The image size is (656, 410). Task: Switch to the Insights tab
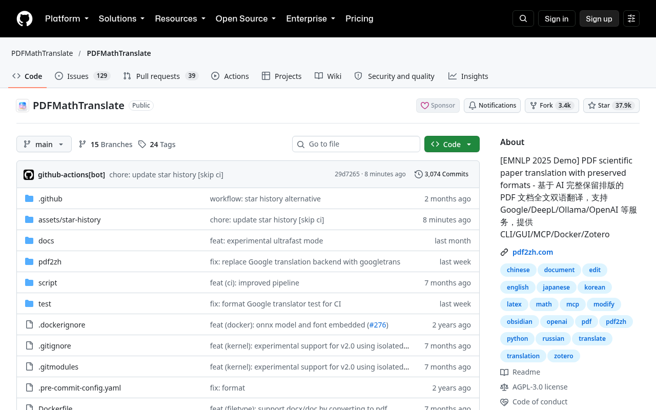coord(468,76)
